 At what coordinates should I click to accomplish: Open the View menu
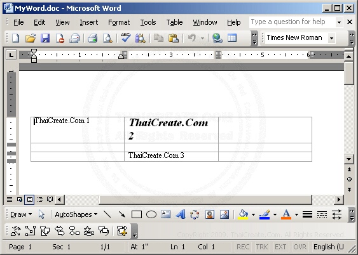tap(62, 22)
